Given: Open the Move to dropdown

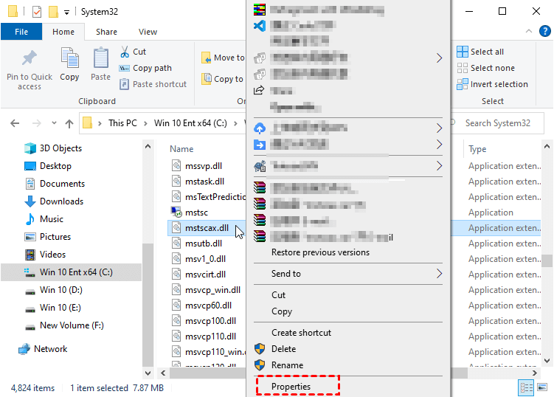Looking at the screenshot, I should pos(223,58).
